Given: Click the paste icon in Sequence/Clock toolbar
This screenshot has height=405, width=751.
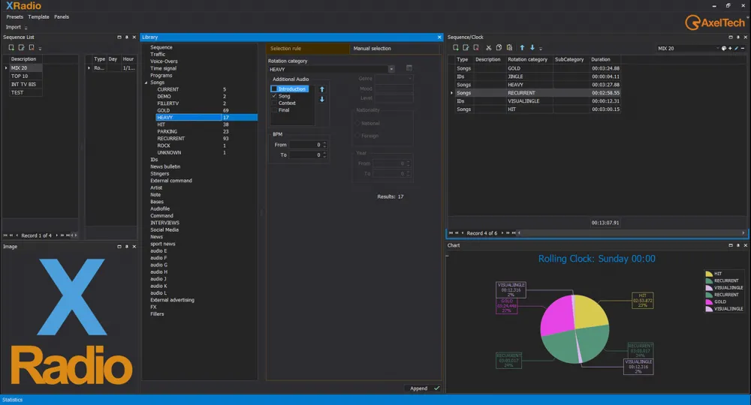Looking at the screenshot, I should pos(508,48).
